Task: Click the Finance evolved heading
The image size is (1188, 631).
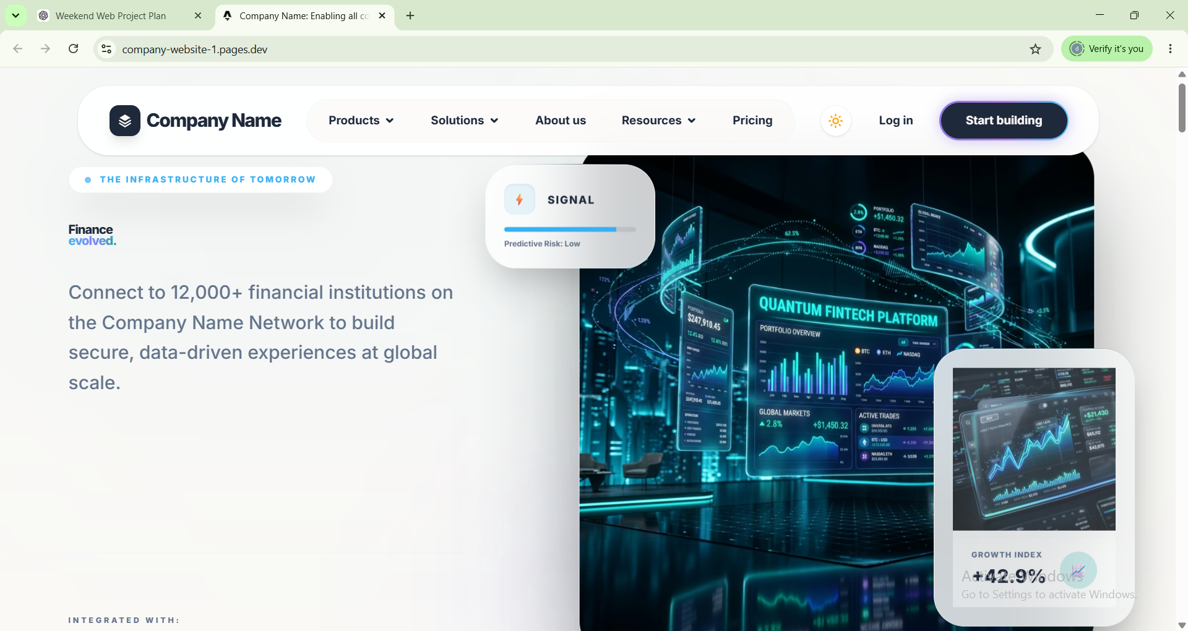Action: 92,235
